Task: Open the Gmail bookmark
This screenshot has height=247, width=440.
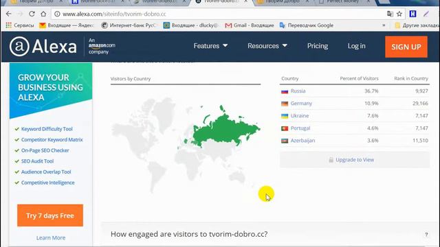Action: click(x=250, y=25)
